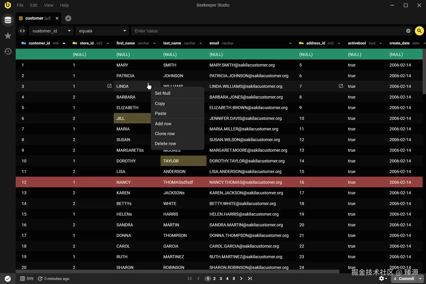Sort by activebool column arrow
The image size is (426, 284).
coord(381,43)
